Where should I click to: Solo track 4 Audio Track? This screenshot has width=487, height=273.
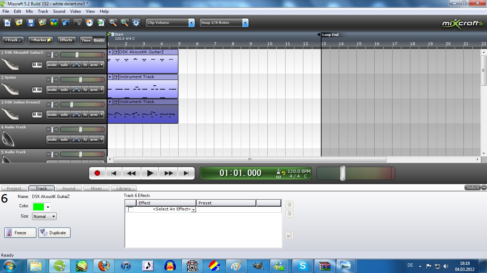[x=64, y=140]
